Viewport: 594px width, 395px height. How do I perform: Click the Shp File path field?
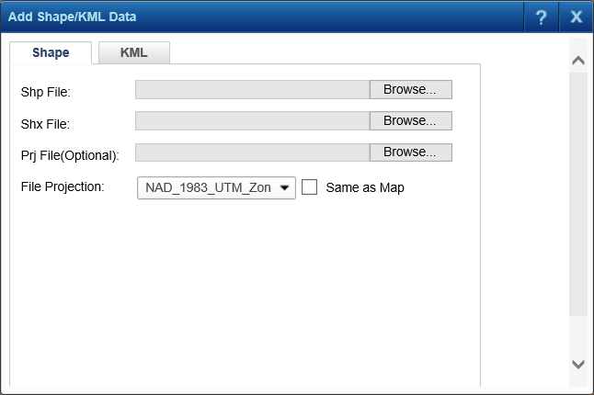pyautogui.click(x=252, y=89)
